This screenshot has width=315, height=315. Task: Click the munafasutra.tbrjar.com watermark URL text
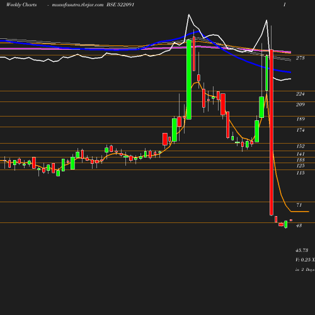[x=77, y=5]
